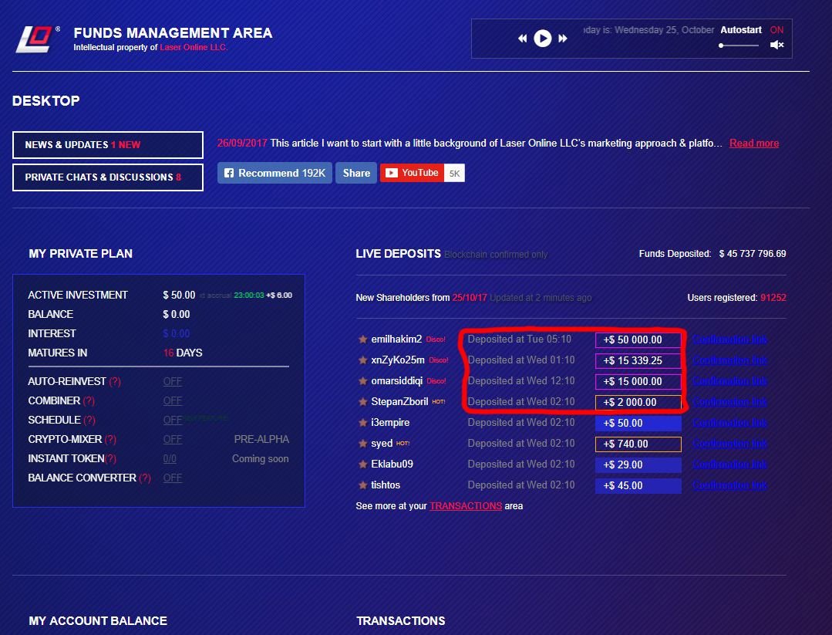The height and width of the screenshot is (635, 832).
Task: Toggle Autostart ON setting
Action: tap(776, 30)
